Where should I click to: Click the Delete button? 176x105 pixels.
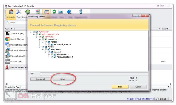(x=63, y=79)
